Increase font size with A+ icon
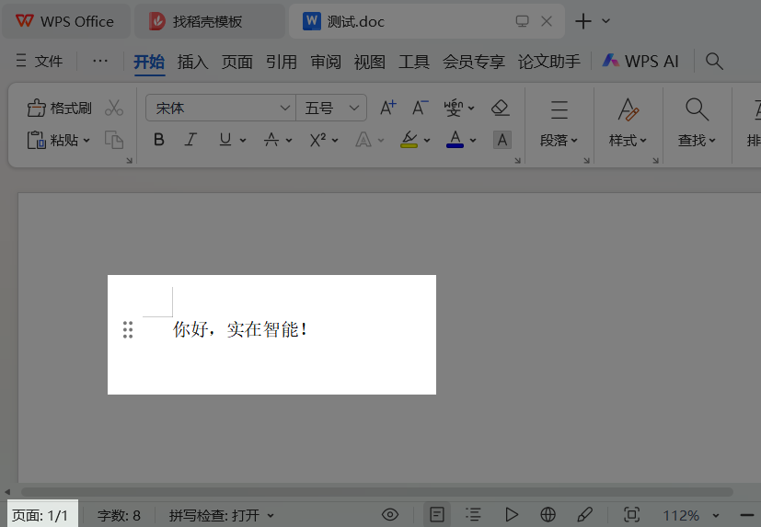This screenshot has height=527, width=761. click(x=387, y=109)
